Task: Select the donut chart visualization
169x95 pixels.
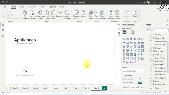Action: [139, 47]
